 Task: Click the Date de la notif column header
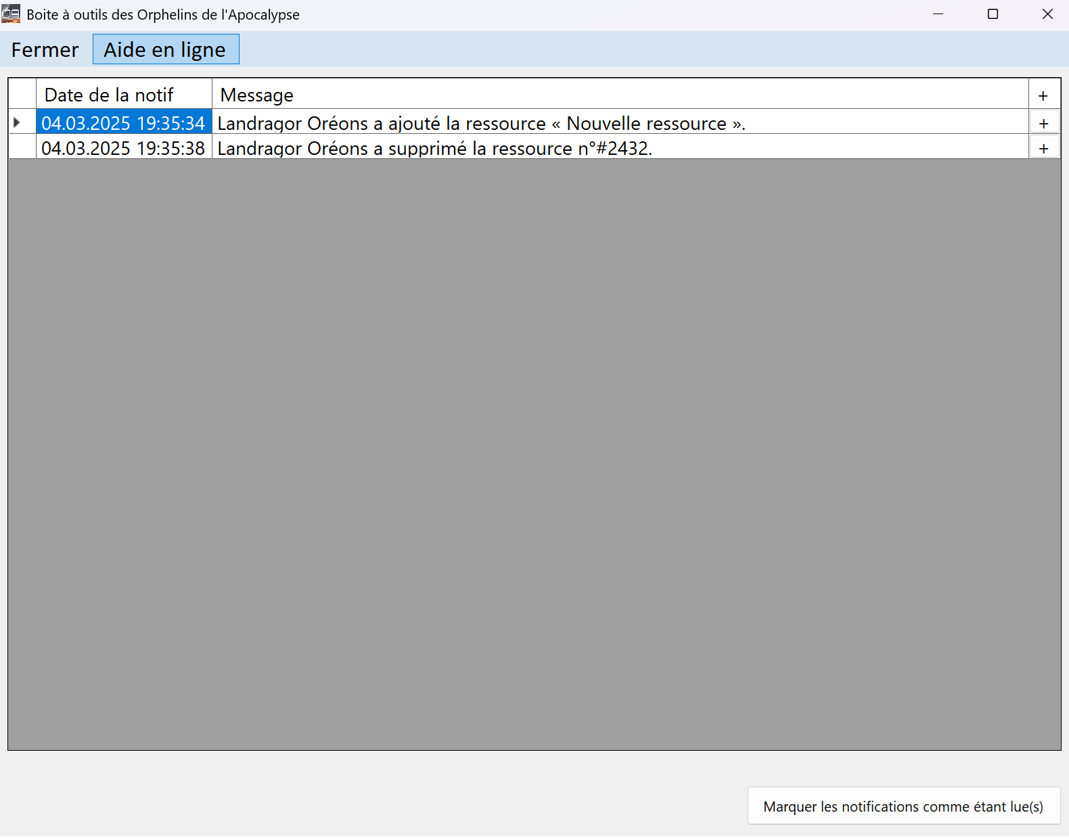click(124, 94)
